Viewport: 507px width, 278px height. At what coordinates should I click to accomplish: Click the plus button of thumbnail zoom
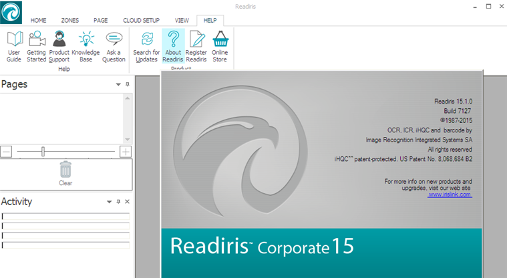[126, 152]
